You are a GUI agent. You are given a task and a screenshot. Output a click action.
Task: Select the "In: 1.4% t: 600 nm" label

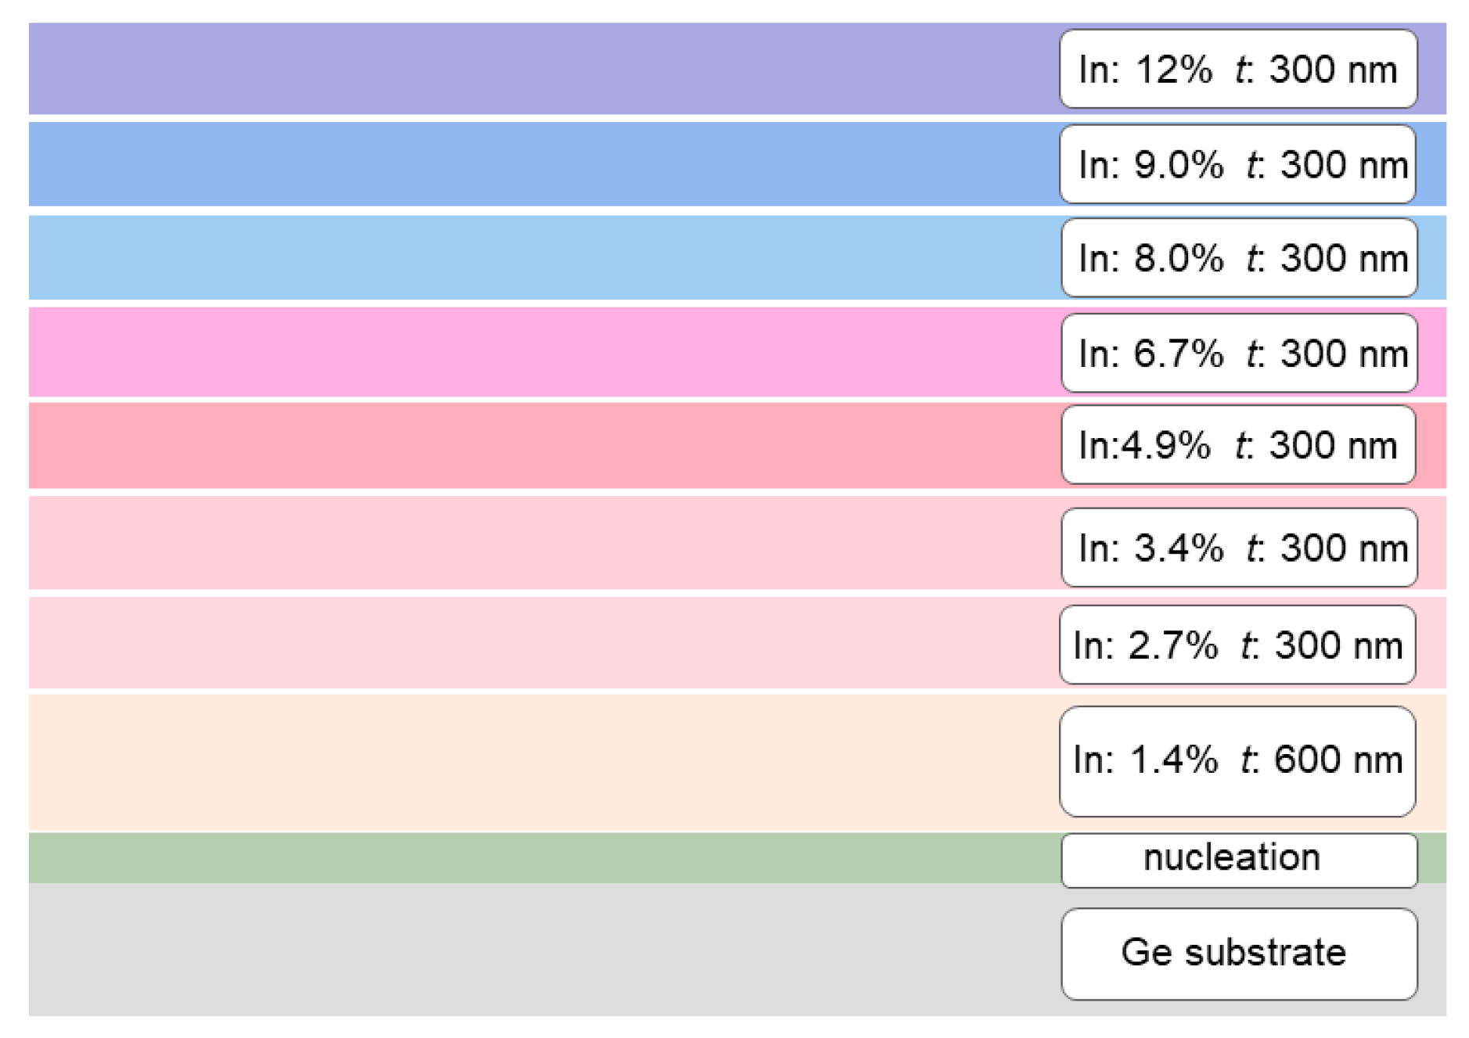pos(1237,761)
